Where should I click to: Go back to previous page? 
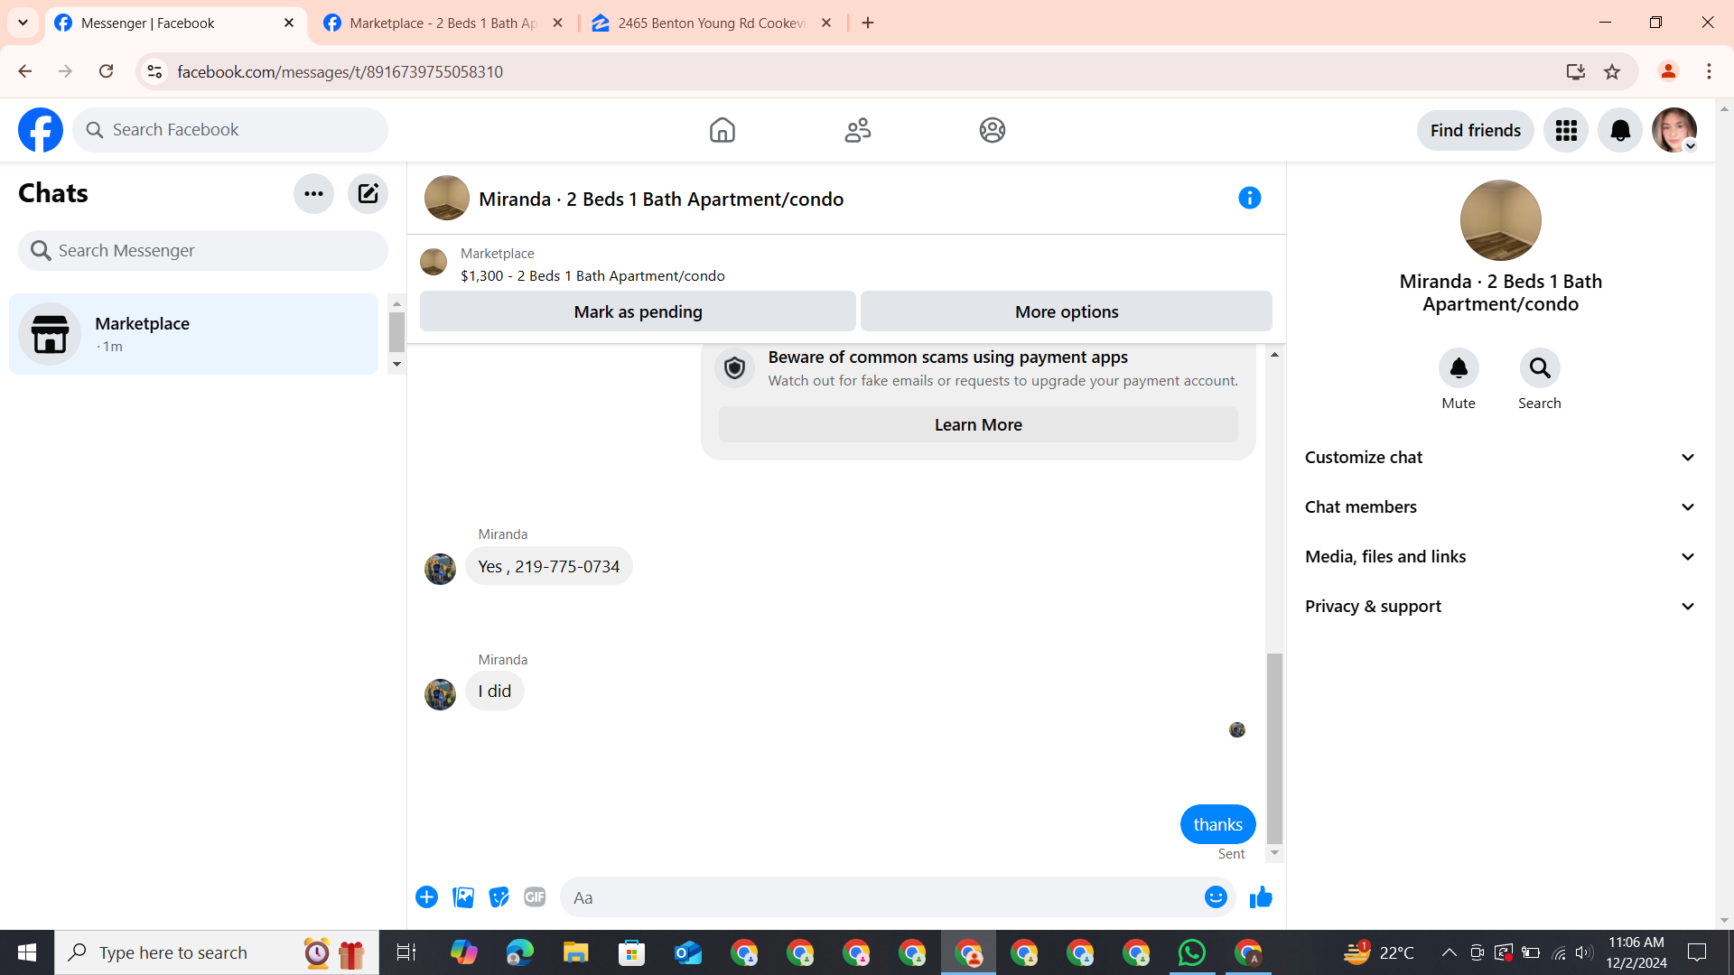(x=24, y=71)
